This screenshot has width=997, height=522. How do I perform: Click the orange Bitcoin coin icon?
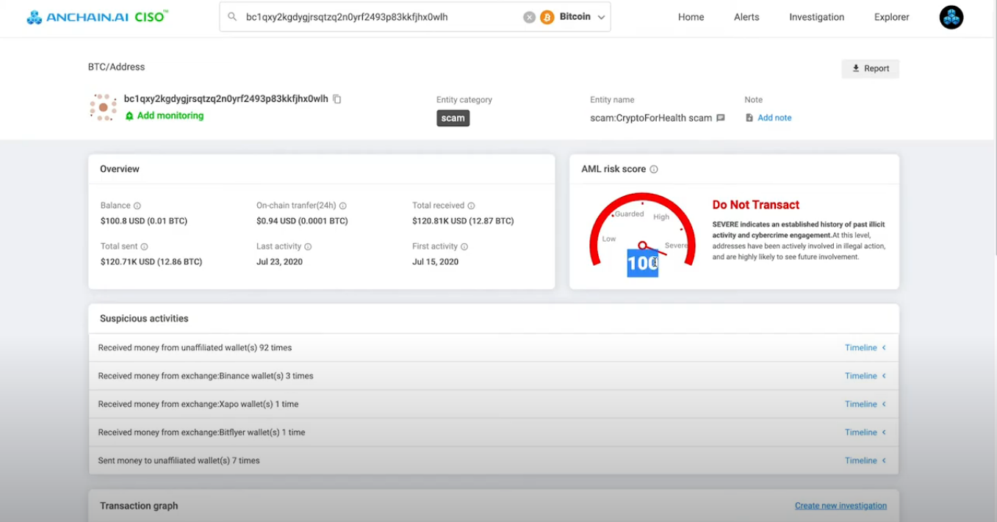(x=547, y=17)
